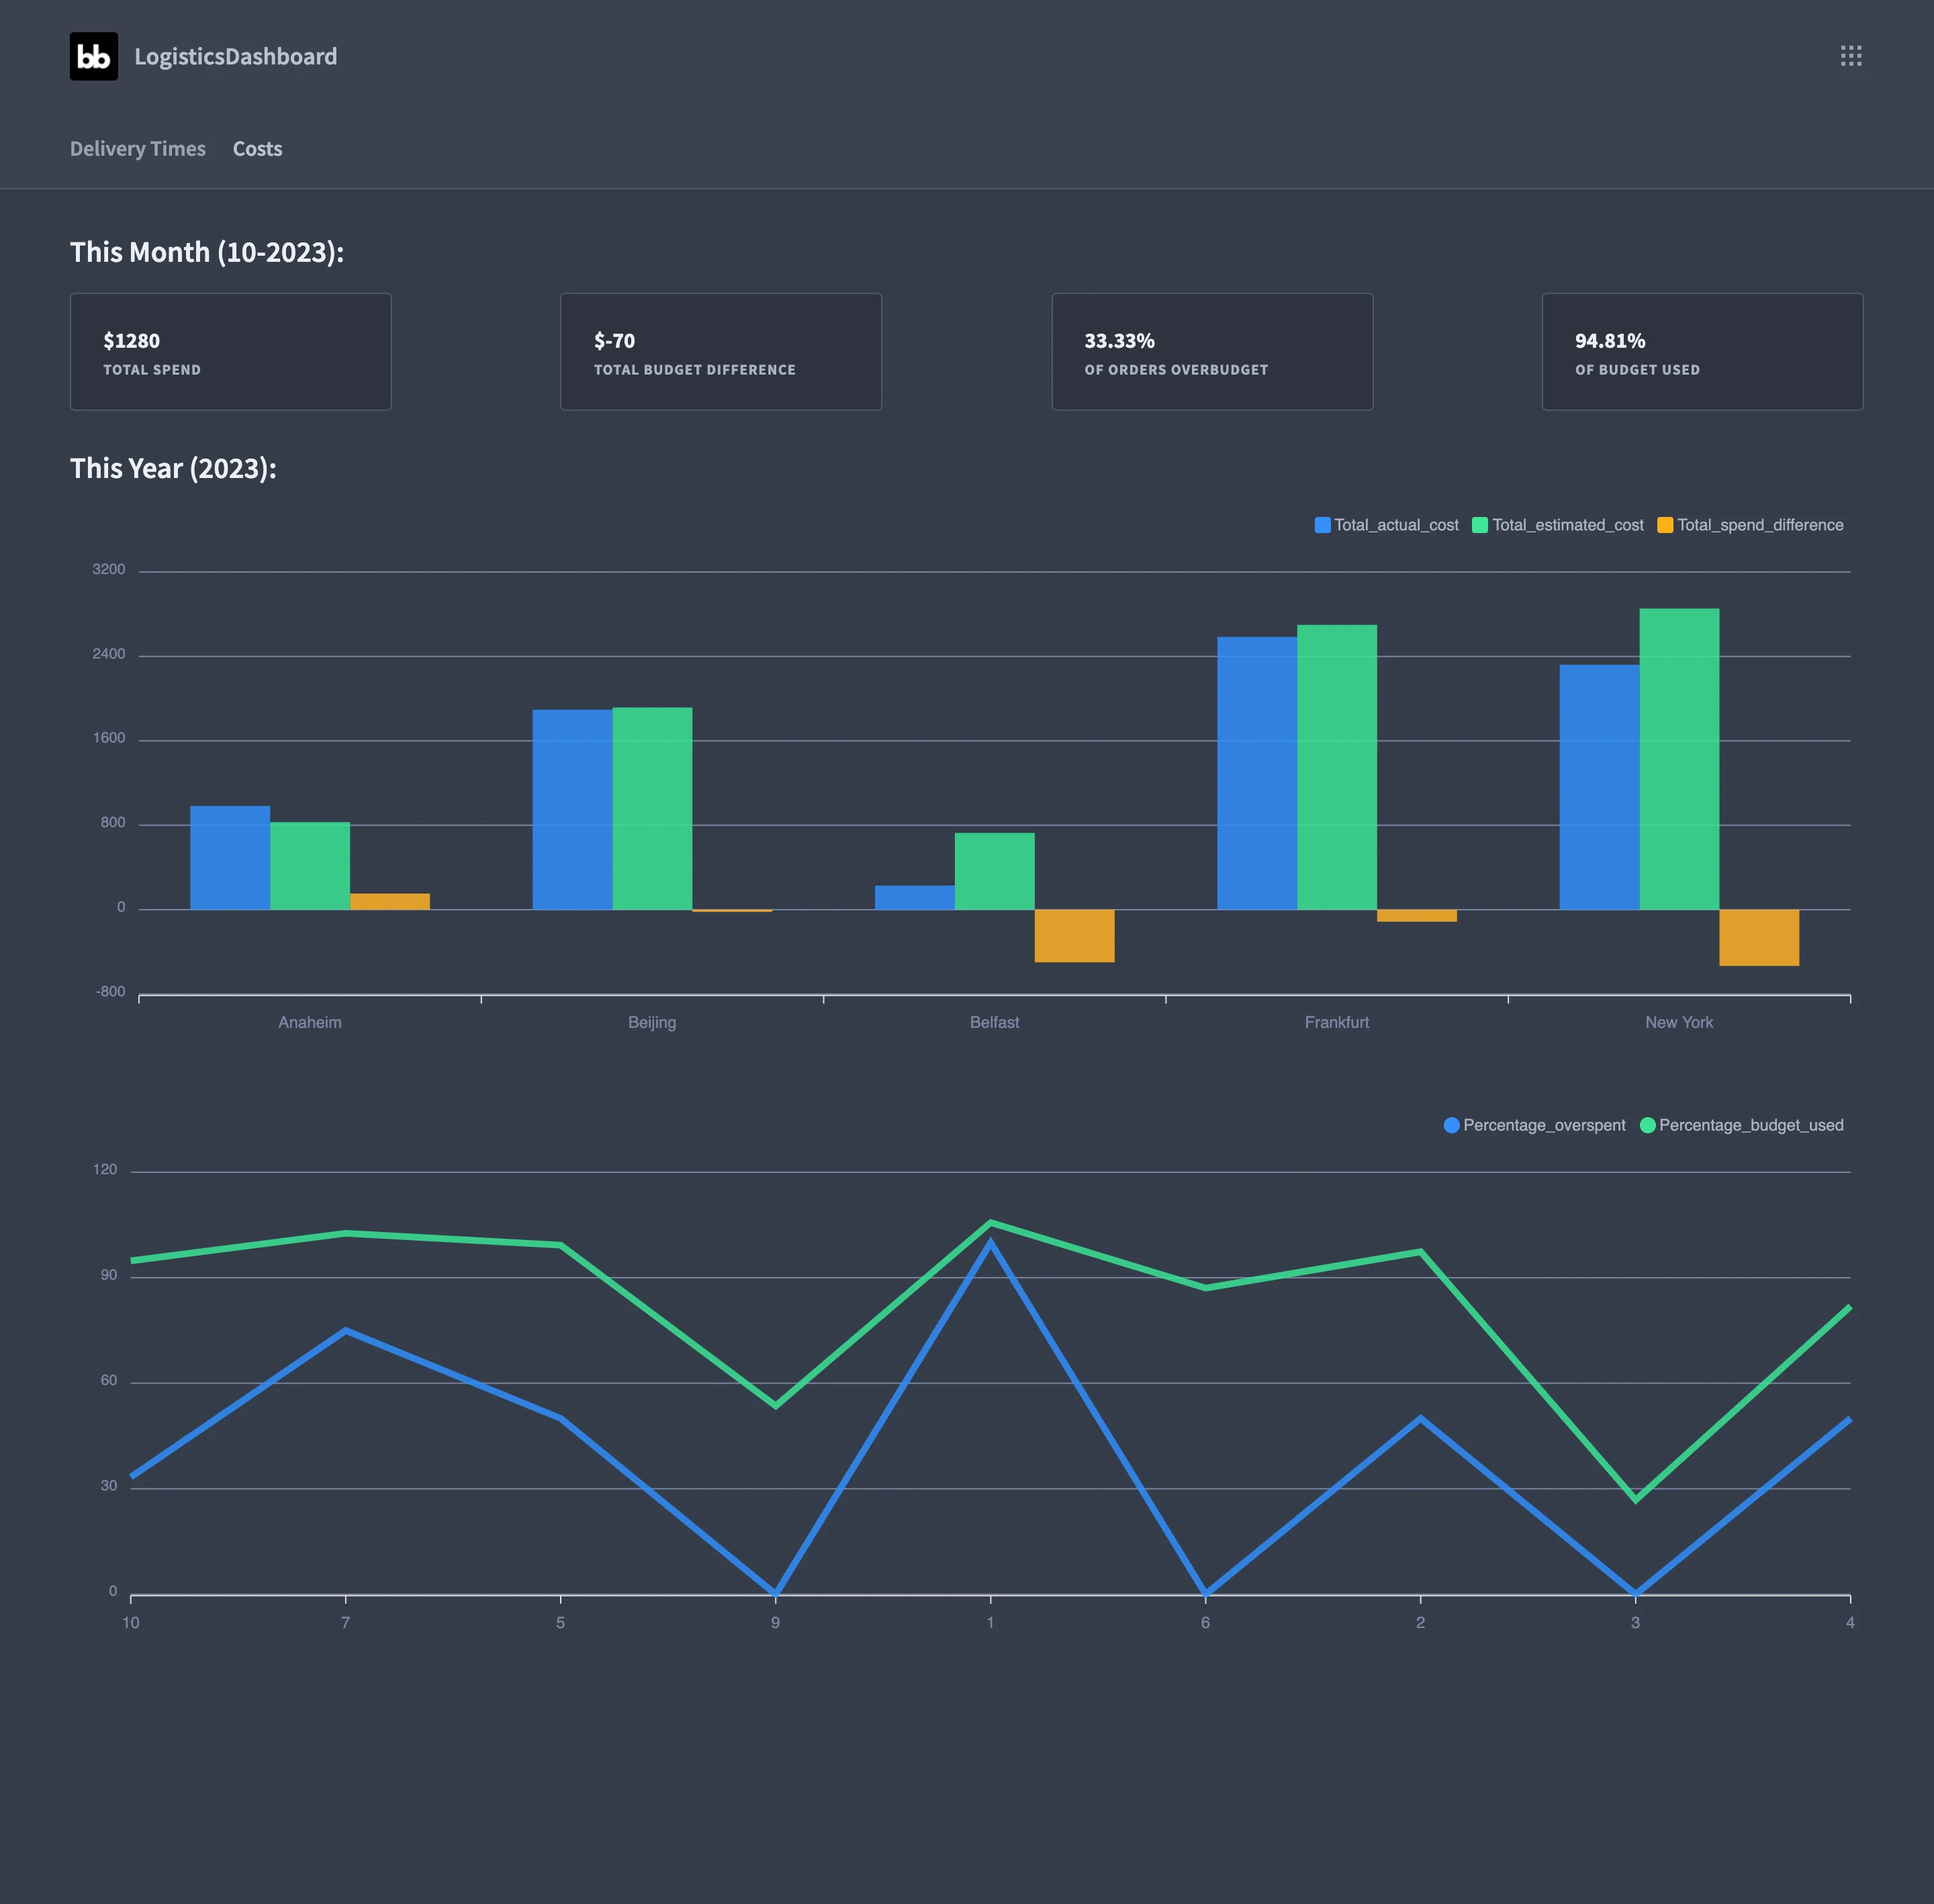Toggle Total_actual_cost legend series
1934x1904 pixels.
pyautogui.click(x=1386, y=525)
